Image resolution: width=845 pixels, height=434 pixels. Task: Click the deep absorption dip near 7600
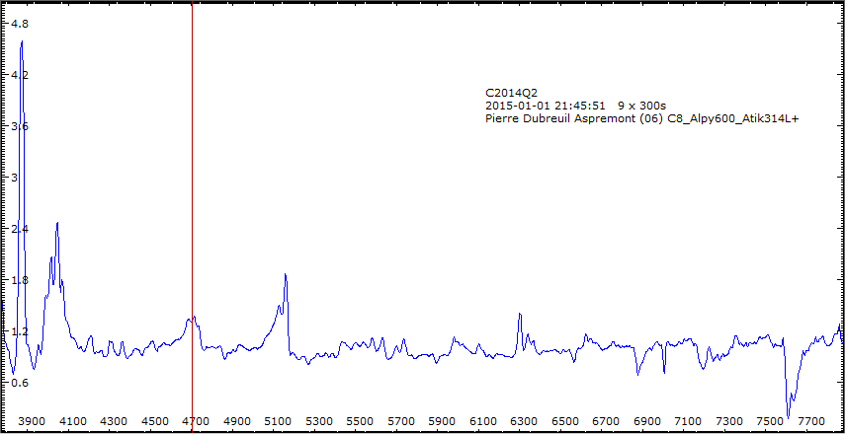tap(788, 414)
